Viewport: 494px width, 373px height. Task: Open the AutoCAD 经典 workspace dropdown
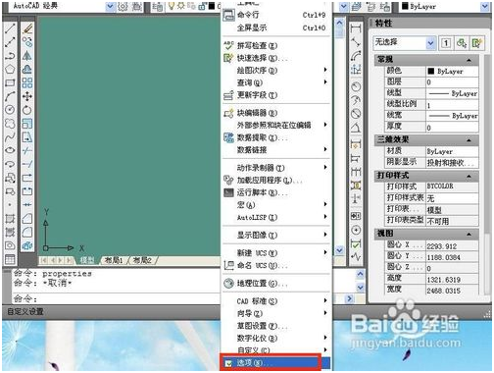111,6
